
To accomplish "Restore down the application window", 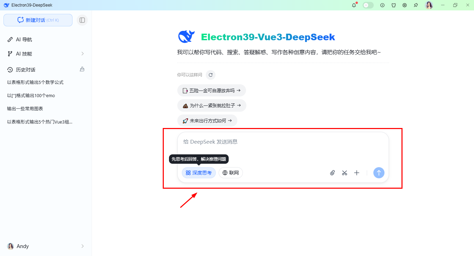I will (x=455, y=5).
